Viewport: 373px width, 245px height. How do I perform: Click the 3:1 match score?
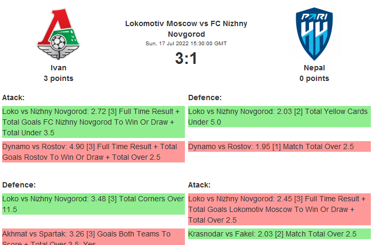coord(186,58)
